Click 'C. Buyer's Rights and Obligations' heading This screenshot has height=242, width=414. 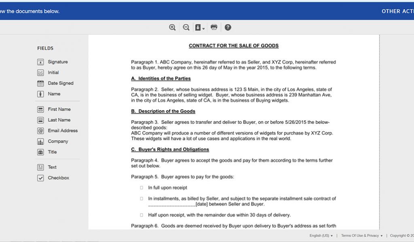170,149
